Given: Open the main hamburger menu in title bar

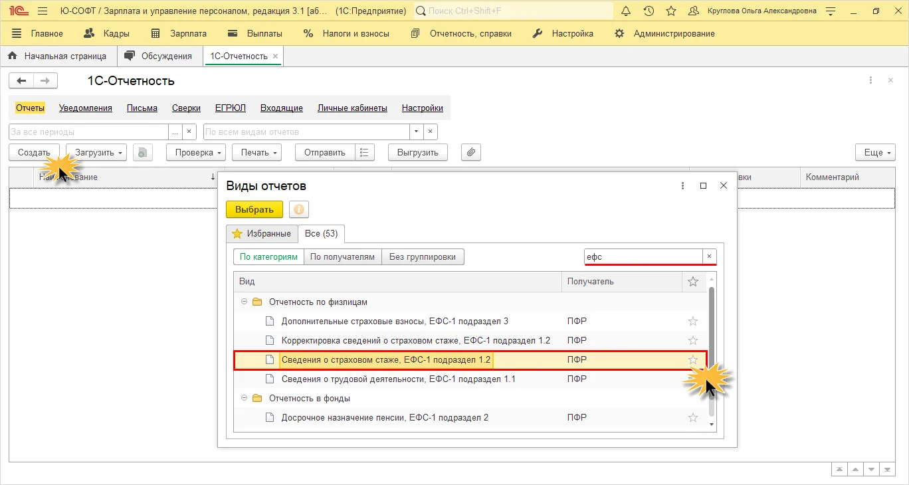Looking at the screenshot, I should pos(43,11).
